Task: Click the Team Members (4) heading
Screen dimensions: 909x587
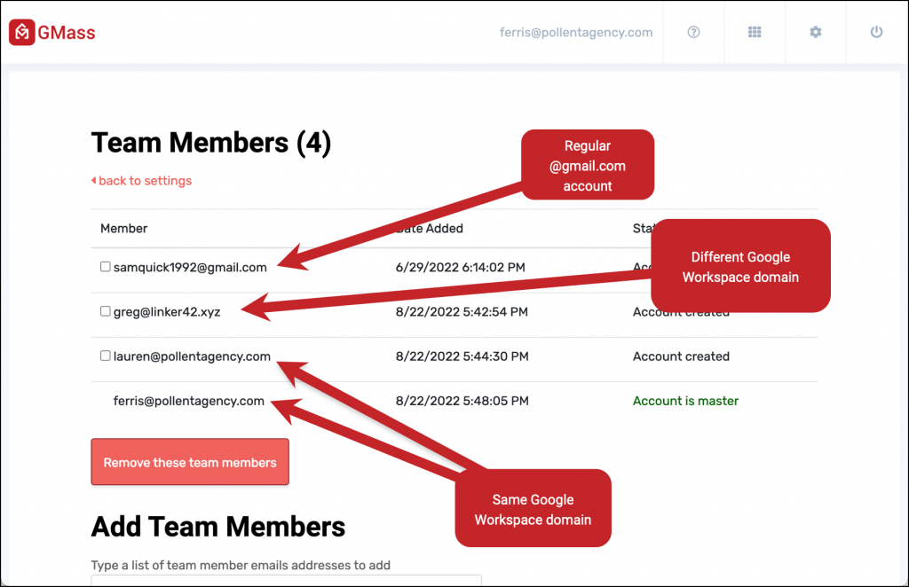Action: tap(211, 143)
